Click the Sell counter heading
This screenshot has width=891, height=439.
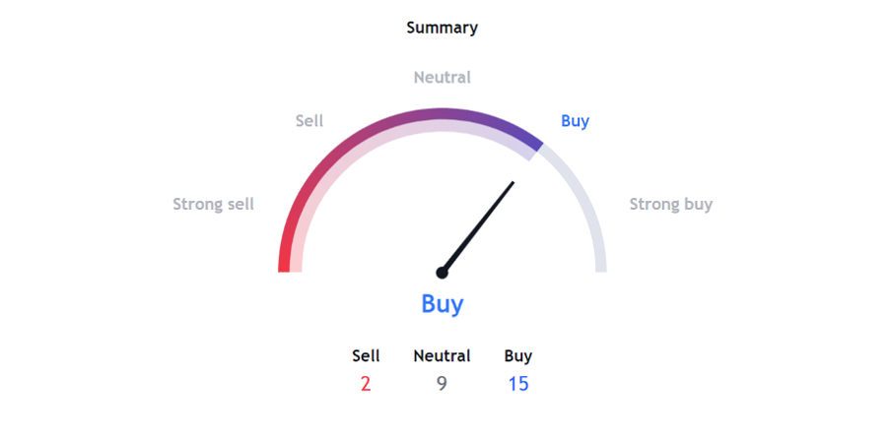click(x=366, y=356)
